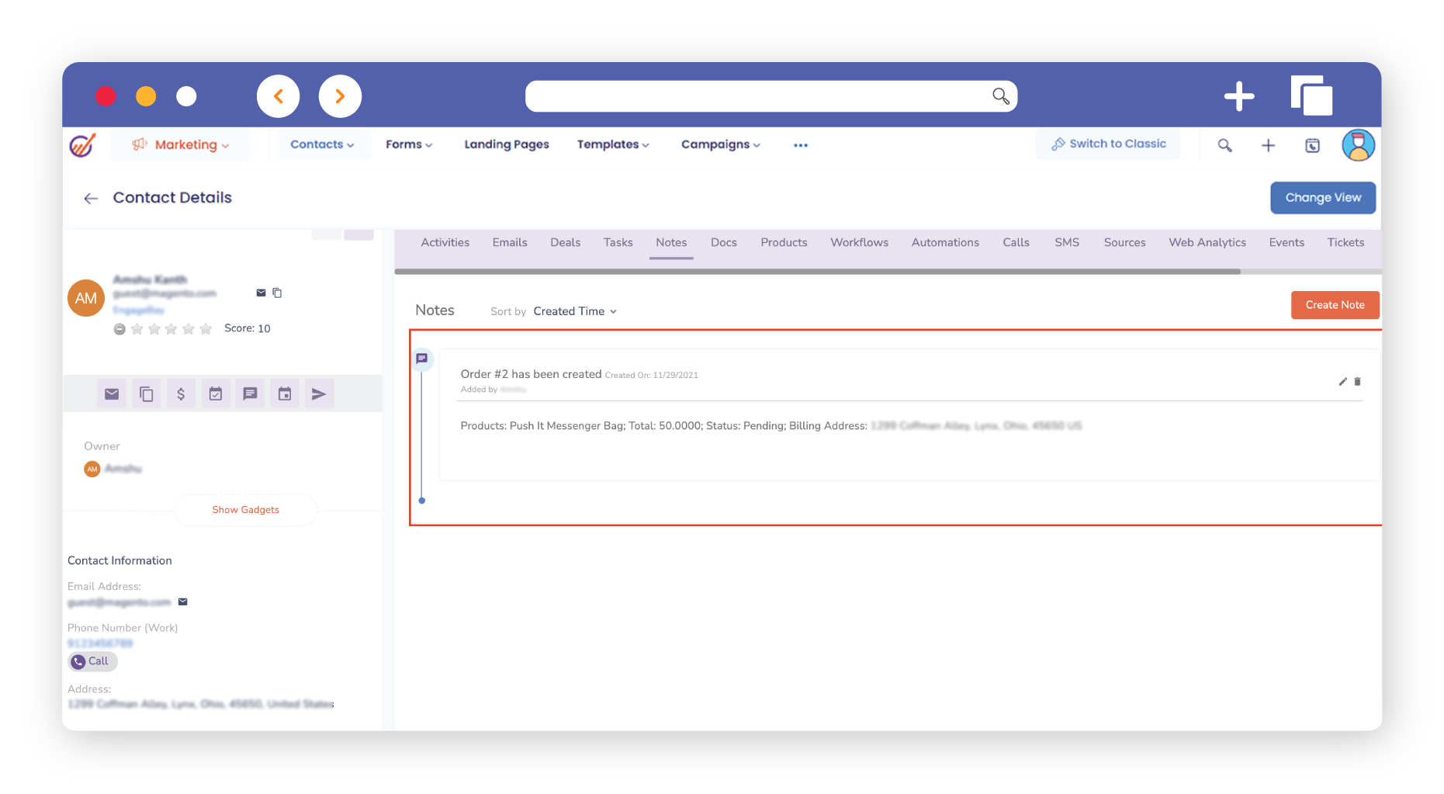
Task: Open the Web Analytics tab
Action: click(x=1207, y=243)
